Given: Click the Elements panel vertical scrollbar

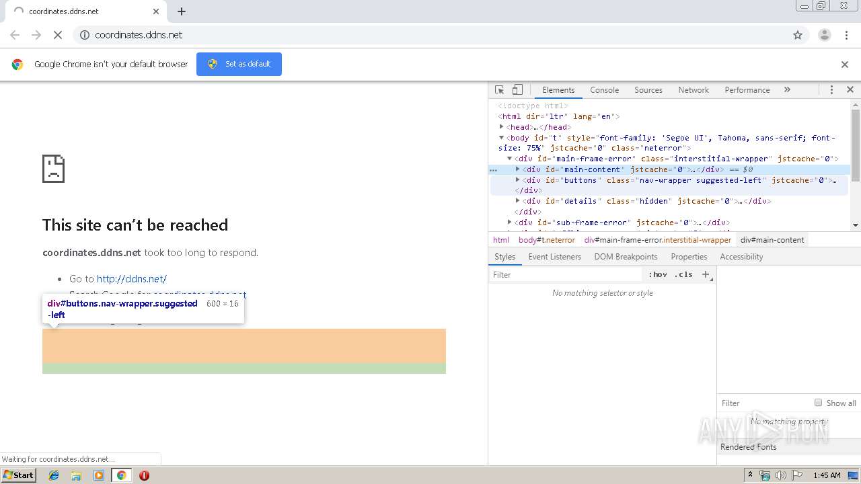Looking at the screenshot, I should 856,145.
